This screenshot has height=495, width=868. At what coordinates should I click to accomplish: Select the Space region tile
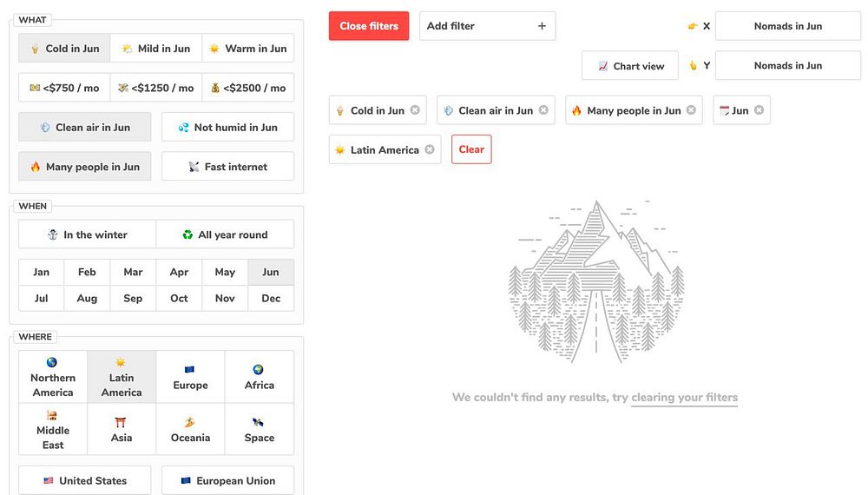tap(260, 429)
